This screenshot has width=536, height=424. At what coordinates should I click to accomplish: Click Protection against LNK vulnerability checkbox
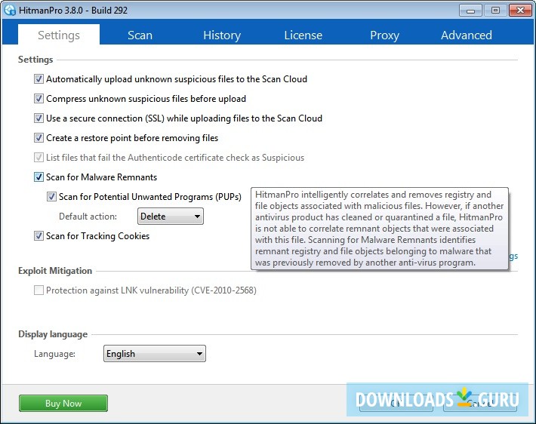pos(39,290)
